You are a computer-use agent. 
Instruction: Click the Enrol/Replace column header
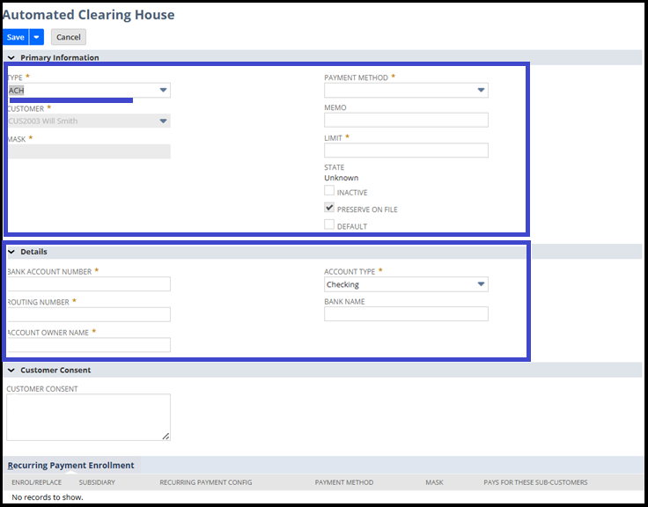37,482
